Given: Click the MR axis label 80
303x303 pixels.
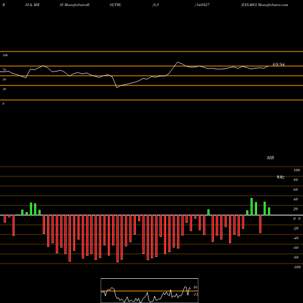Looking at the screenshot, I should coord(296,180).
